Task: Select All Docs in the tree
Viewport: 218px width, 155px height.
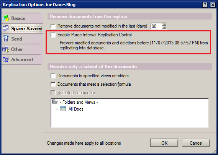Action: coord(76,109)
